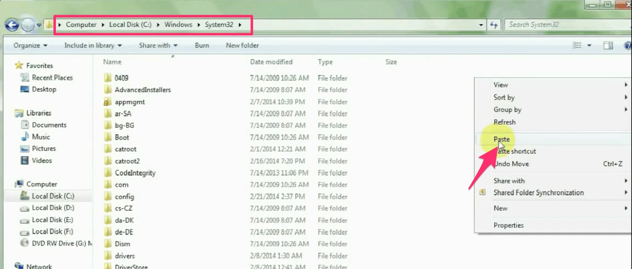Select System32 in the address breadcrumb
Screen dimensions: 632x269
point(219,25)
